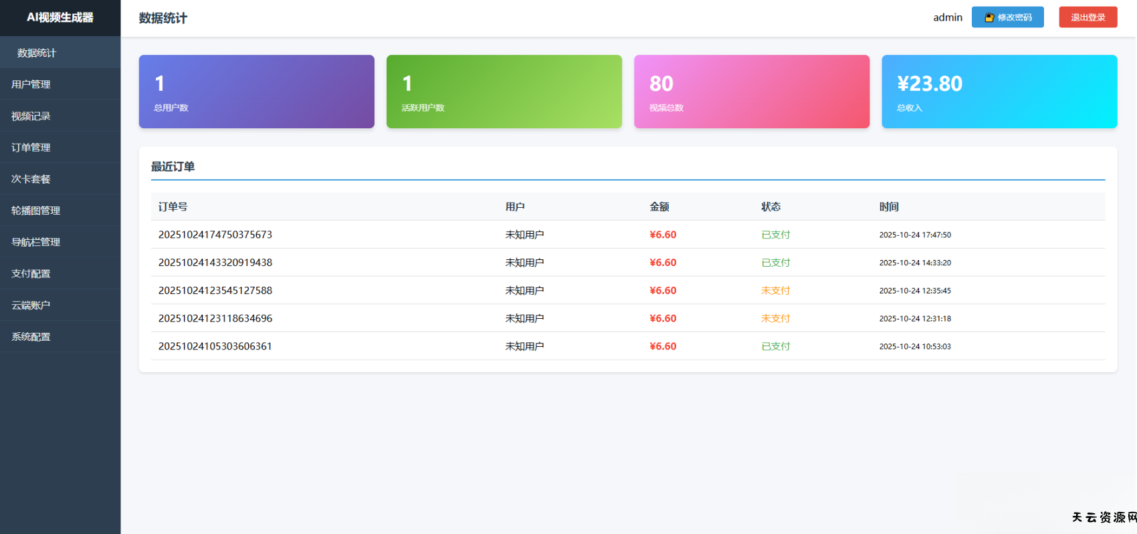Open 用户管理 in the sidebar
This screenshot has height=534, width=1137.
click(x=31, y=84)
